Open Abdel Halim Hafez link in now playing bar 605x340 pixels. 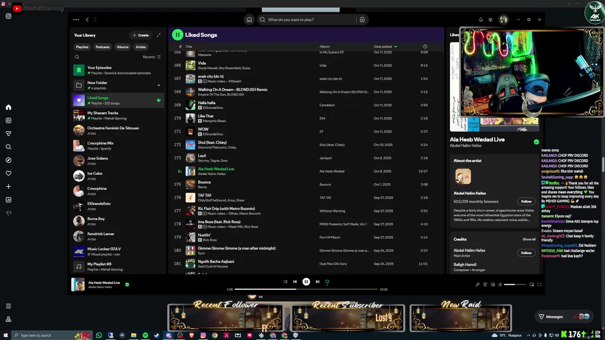(100, 287)
